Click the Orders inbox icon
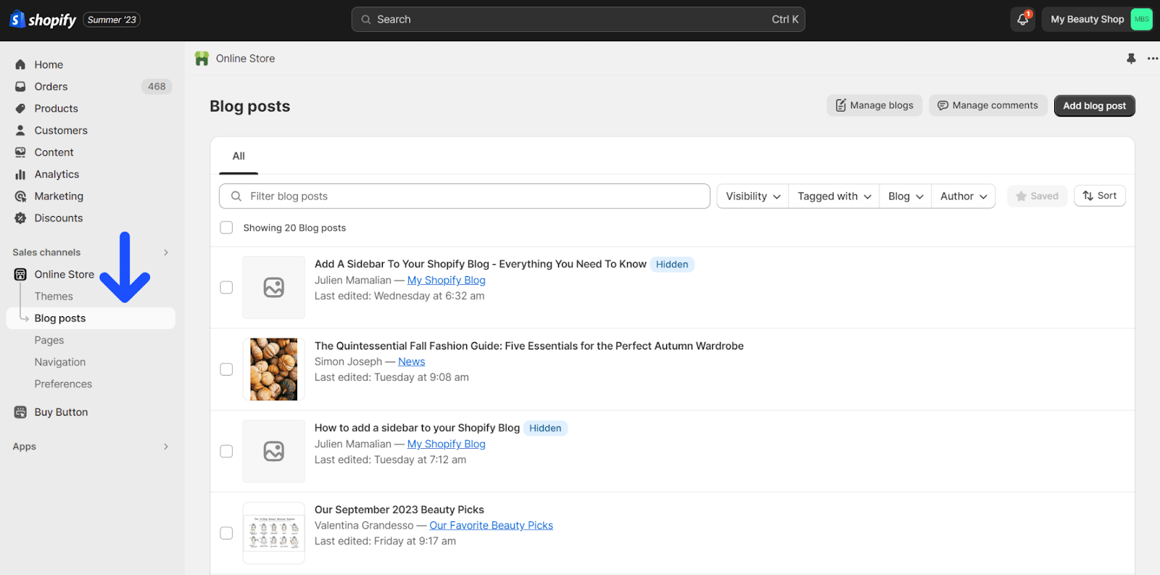The width and height of the screenshot is (1160, 575). [20, 86]
